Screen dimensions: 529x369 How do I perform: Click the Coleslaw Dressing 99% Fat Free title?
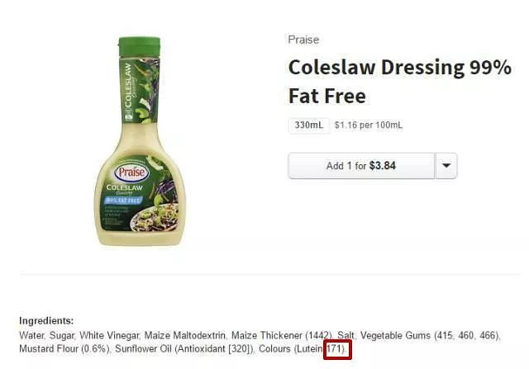click(400, 81)
